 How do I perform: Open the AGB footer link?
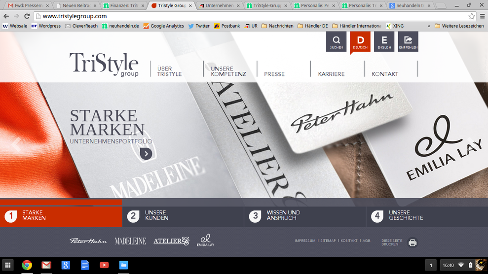pos(366,241)
